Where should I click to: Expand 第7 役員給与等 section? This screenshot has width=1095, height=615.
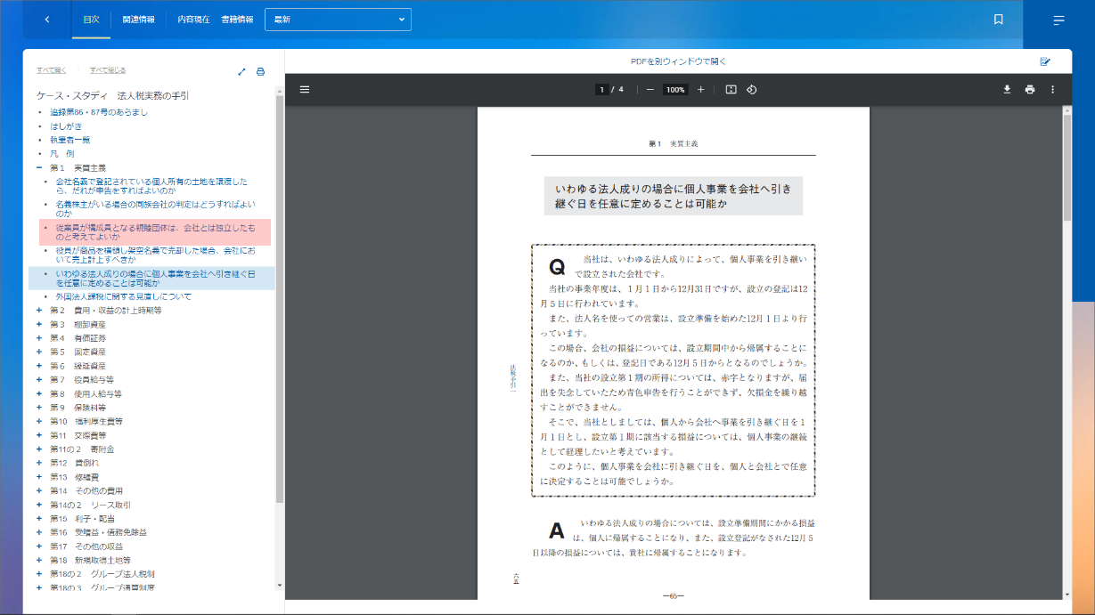(x=39, y=379)
